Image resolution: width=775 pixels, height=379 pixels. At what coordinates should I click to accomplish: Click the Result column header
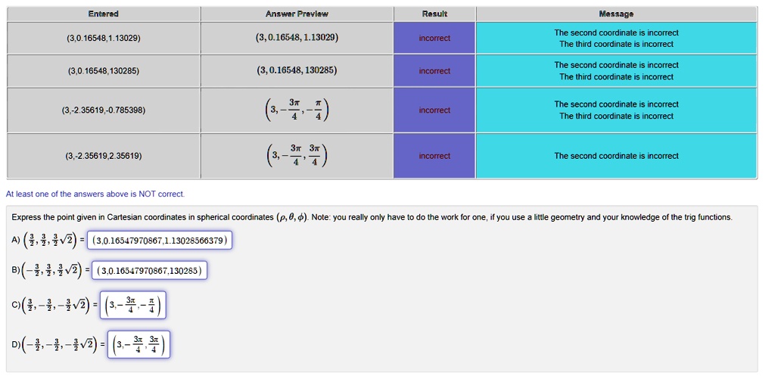(x=434, y=14)
